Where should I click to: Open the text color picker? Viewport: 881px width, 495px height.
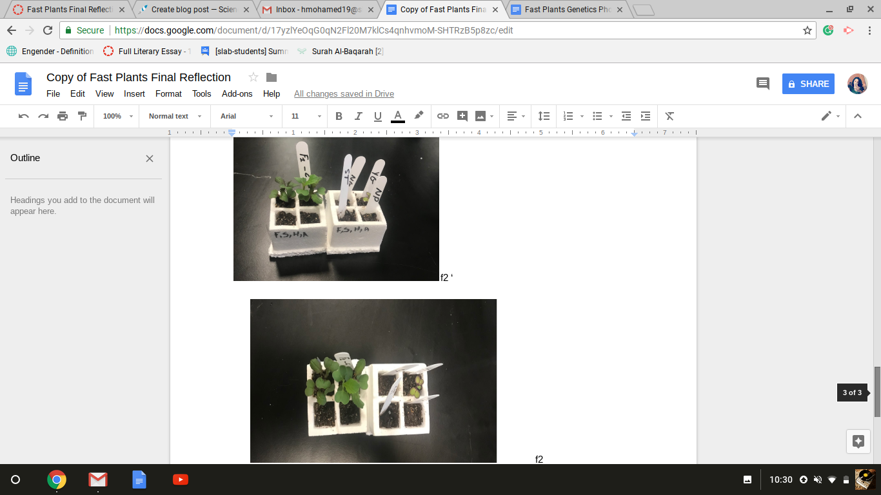tap(398, 116)
